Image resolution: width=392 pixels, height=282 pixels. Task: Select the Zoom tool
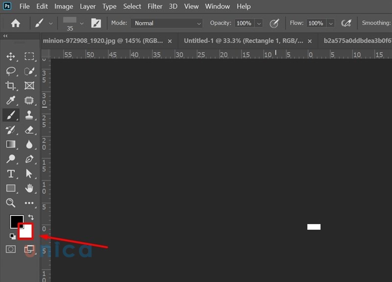point(11,203)
